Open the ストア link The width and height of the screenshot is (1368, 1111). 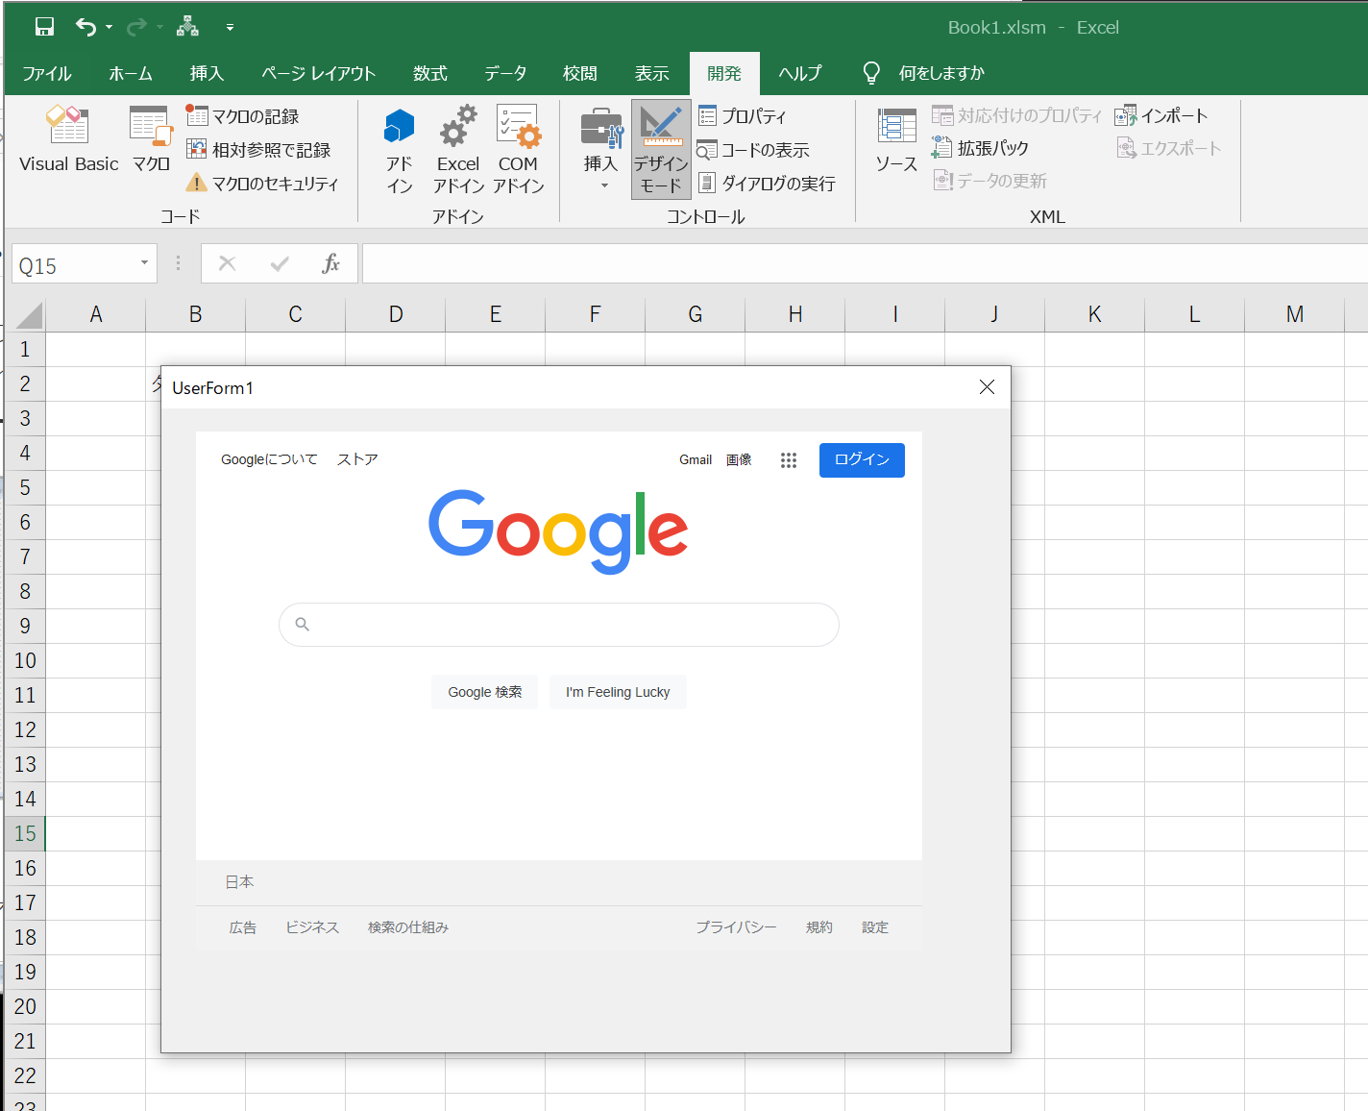(x=357, y=459)
